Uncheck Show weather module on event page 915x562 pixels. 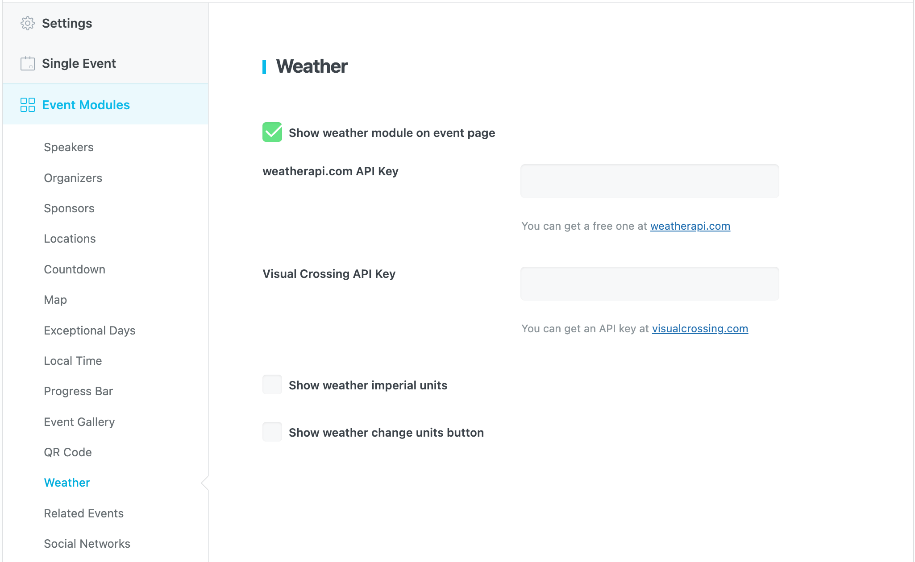point(272,132)
